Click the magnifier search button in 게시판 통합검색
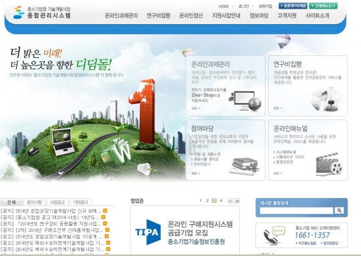Image resolution: width=361 pixels, height=256 pixels. point(339,210)
